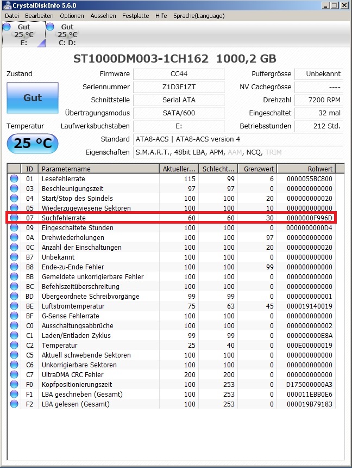Screen dimensions: 352x468
Task: Click status orb of Start/Stop des Spindels
Action: point(14,198)
